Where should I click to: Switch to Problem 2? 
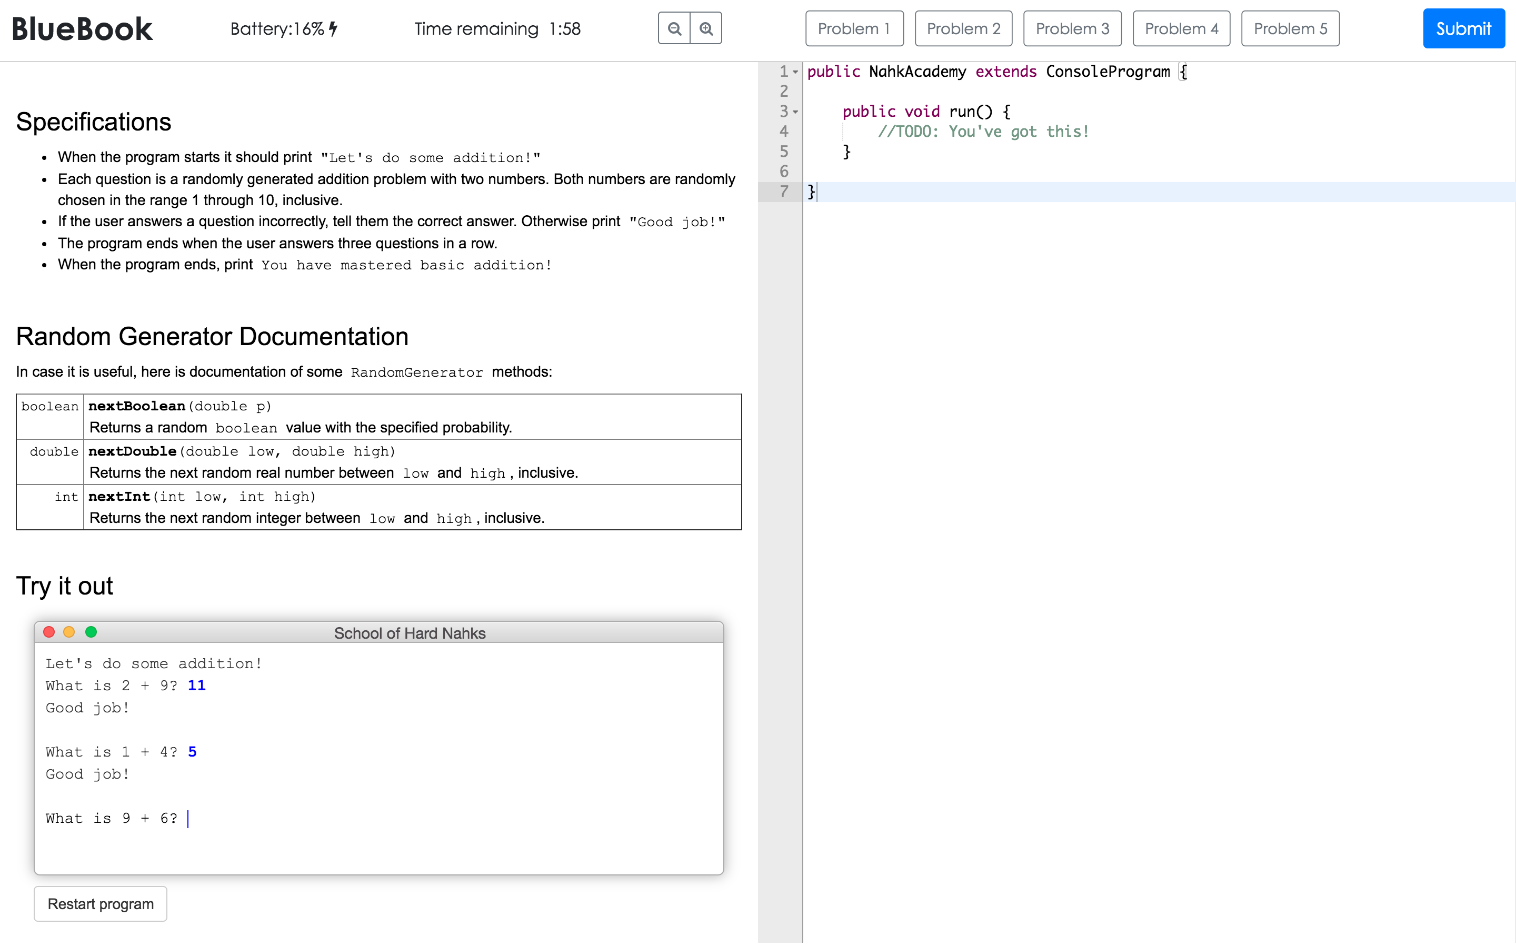pyautogui.click(x=963, y=29)
